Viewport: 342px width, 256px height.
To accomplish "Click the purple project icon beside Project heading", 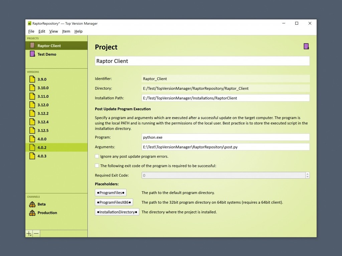I will (x=306, y=46).
